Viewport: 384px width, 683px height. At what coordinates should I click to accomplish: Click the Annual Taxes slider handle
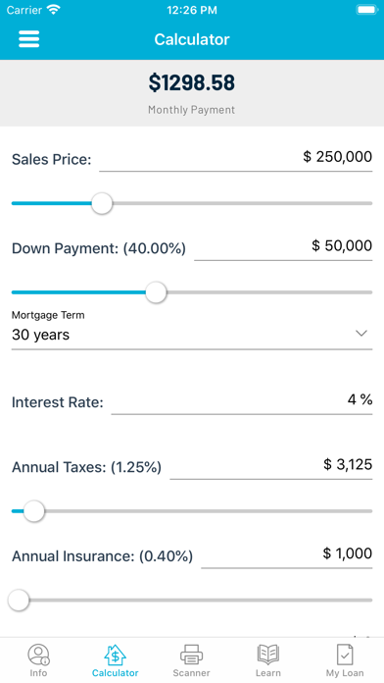[34, 511]
